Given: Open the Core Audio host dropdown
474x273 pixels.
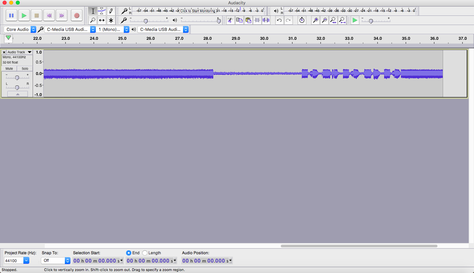Looking at the screenshot, I should tap(20, 30).
